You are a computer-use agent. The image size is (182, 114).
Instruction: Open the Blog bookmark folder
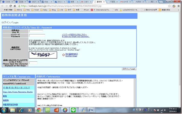point(52,10)
